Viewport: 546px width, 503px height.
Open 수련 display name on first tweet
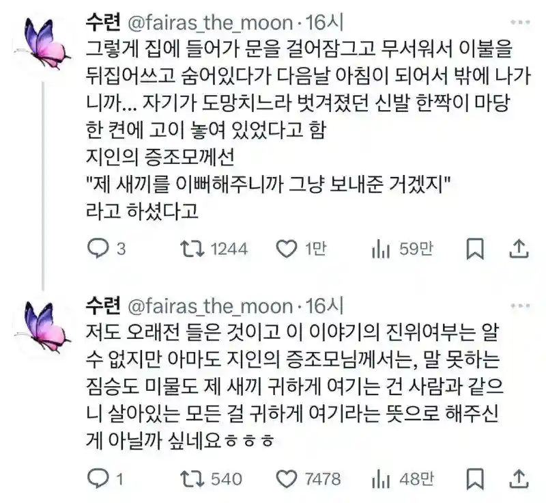click(x=103, y=23)
